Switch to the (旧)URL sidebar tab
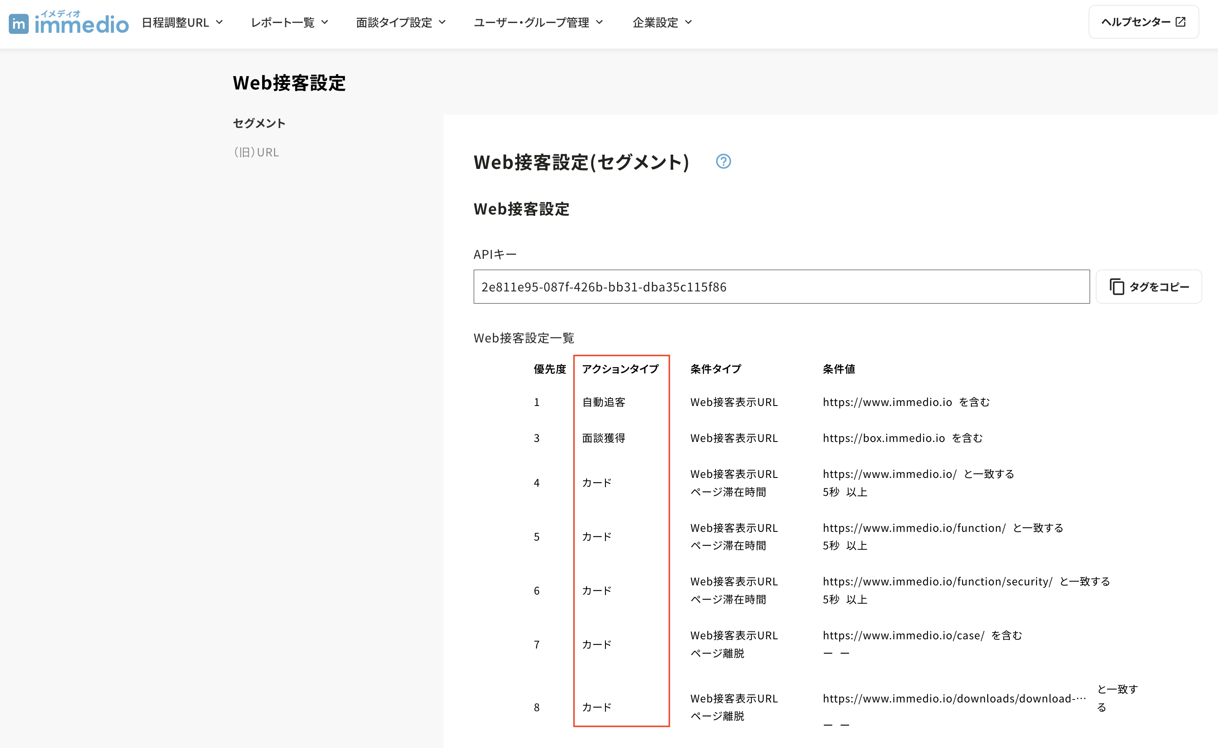1218x748 pixels. [256, 152]
